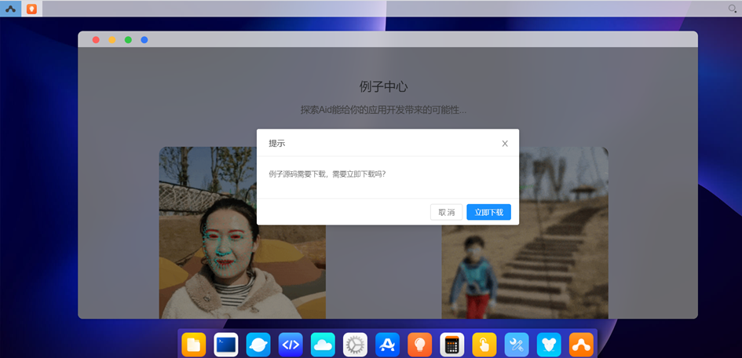
Task: Click the green window control dot
Action: 128,40
